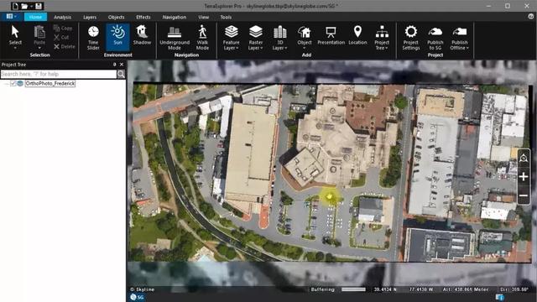Activate Underground Mode
The image size is (537, 302).
click(175, 37)
